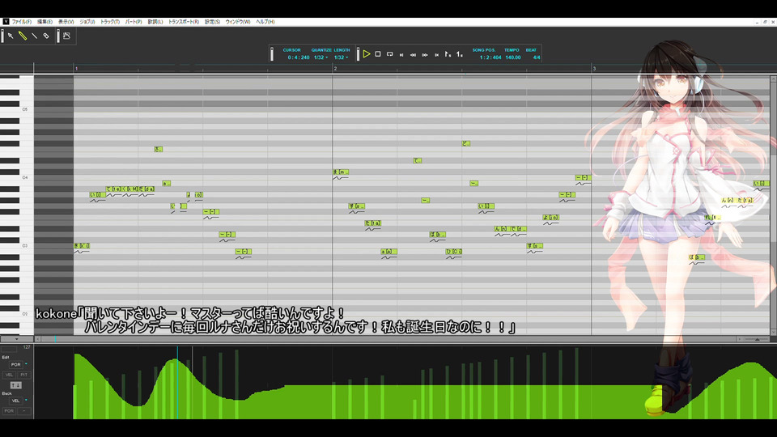
Task: Click the horizontal scrollbar left arrow
Action: pyautogui.click(x=38, y=339)
